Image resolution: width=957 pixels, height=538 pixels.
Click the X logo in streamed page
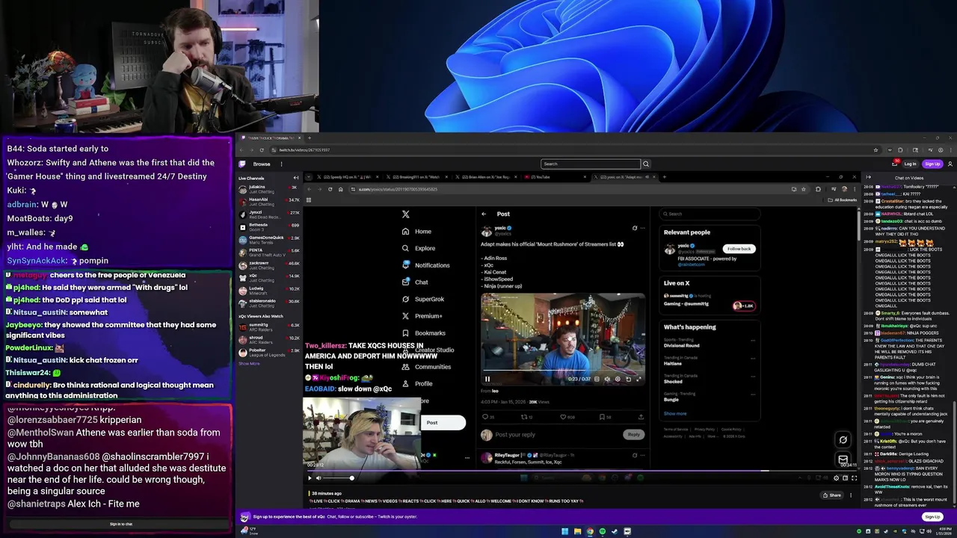click(x=406, y=214)
